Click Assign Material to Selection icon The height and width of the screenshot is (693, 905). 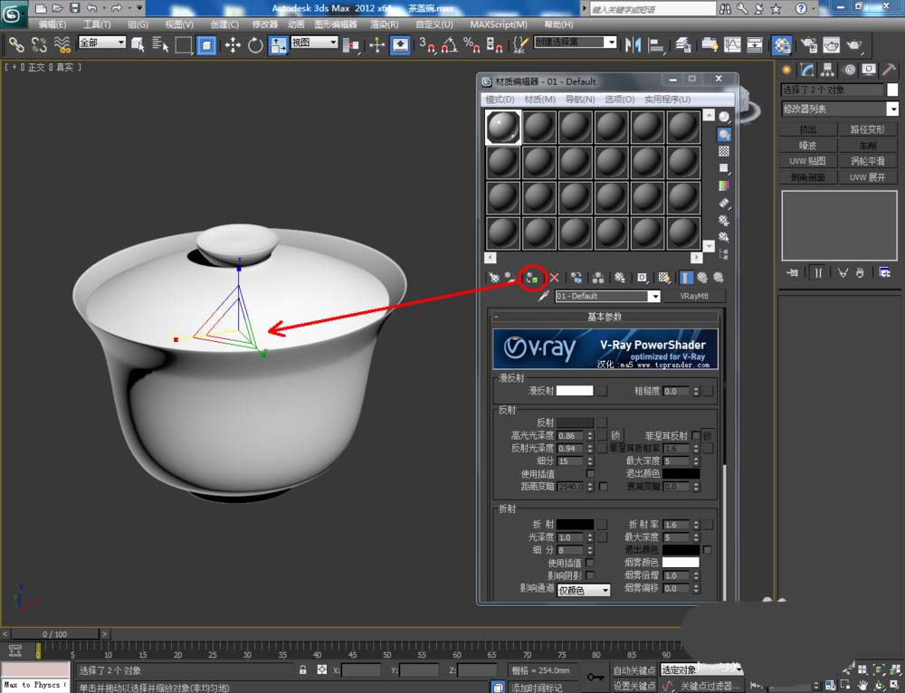[x=532, y=278]
